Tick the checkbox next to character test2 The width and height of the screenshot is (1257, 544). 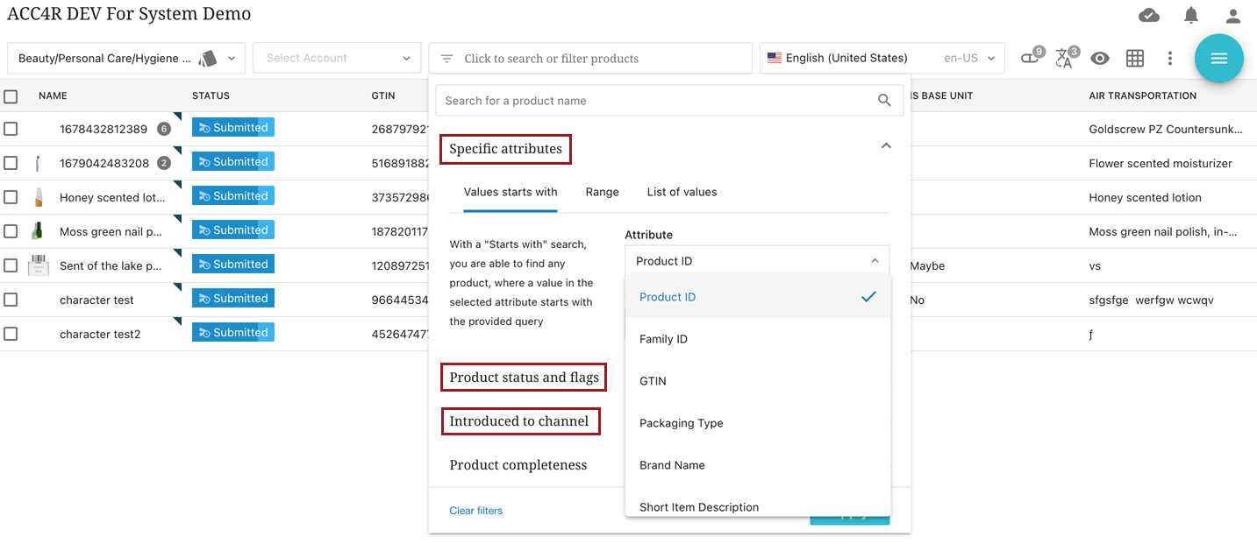[11, 332]
